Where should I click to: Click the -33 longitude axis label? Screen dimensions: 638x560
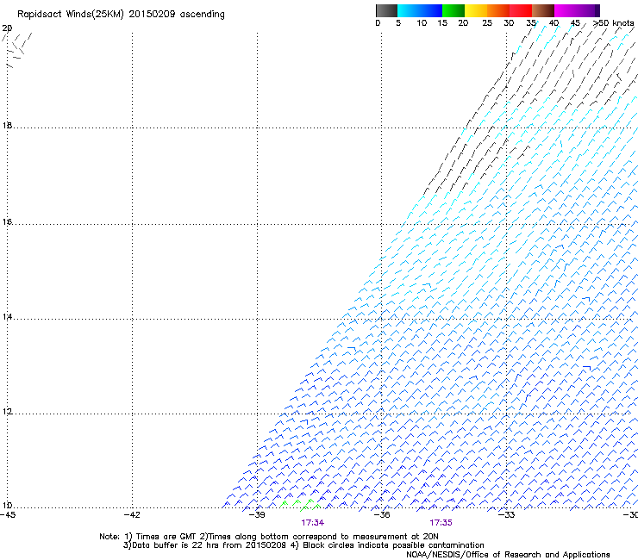click(506, 515)
